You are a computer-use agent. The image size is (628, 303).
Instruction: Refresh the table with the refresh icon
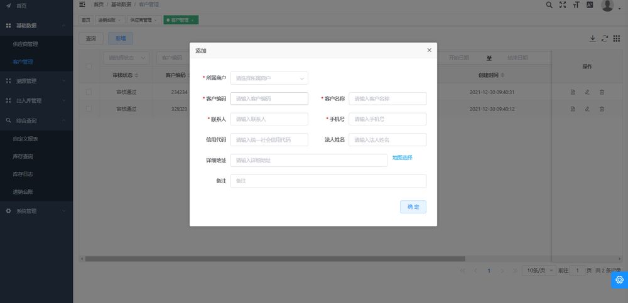(605, 38)
